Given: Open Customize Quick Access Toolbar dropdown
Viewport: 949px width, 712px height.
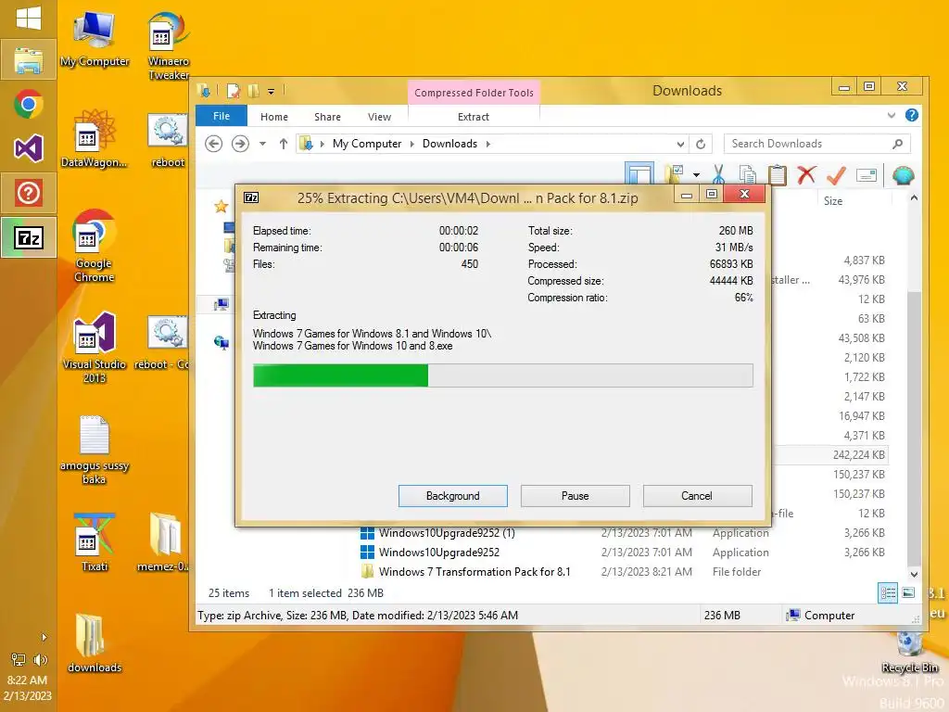Looking at the screenshot, I should 272,92.
